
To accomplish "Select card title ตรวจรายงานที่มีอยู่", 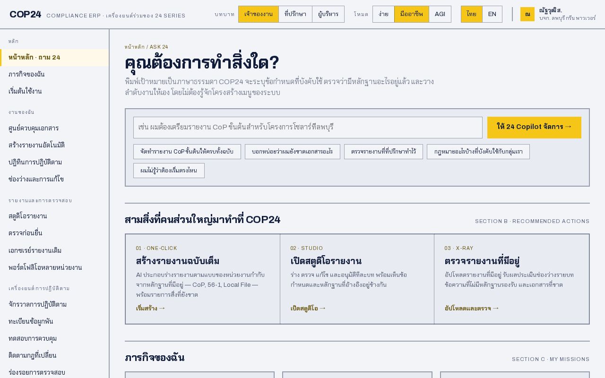I will (482, 261).
